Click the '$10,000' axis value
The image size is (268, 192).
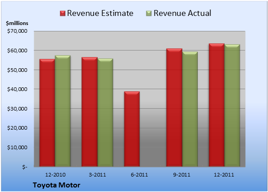17,147
